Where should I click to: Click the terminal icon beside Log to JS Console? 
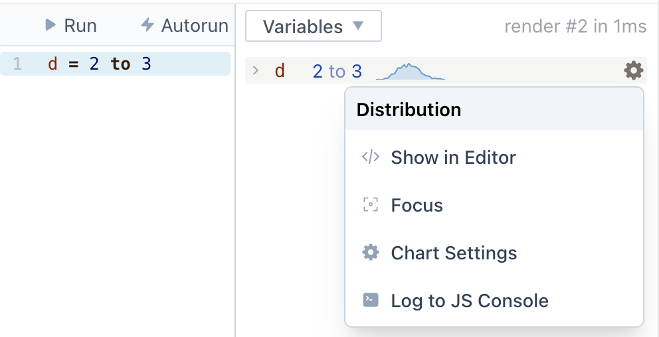pos(370,301)
